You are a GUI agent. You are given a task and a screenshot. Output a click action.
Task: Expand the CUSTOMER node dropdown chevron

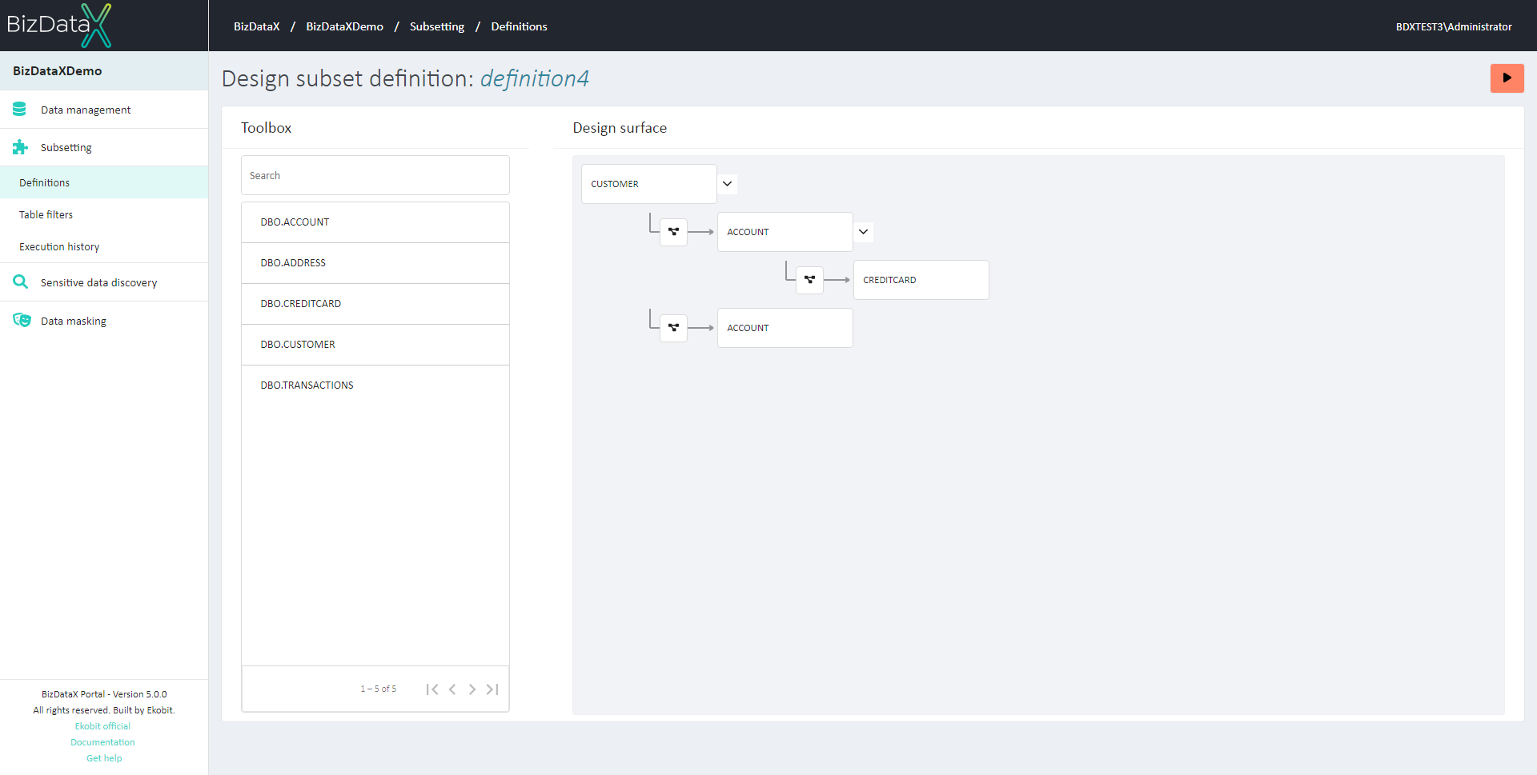727,184
